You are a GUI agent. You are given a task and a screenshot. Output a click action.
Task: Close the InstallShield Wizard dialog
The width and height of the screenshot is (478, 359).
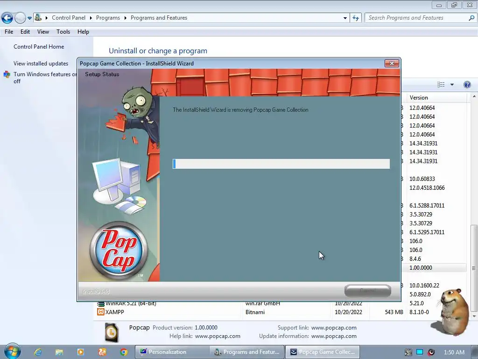(x=392, y=63)
